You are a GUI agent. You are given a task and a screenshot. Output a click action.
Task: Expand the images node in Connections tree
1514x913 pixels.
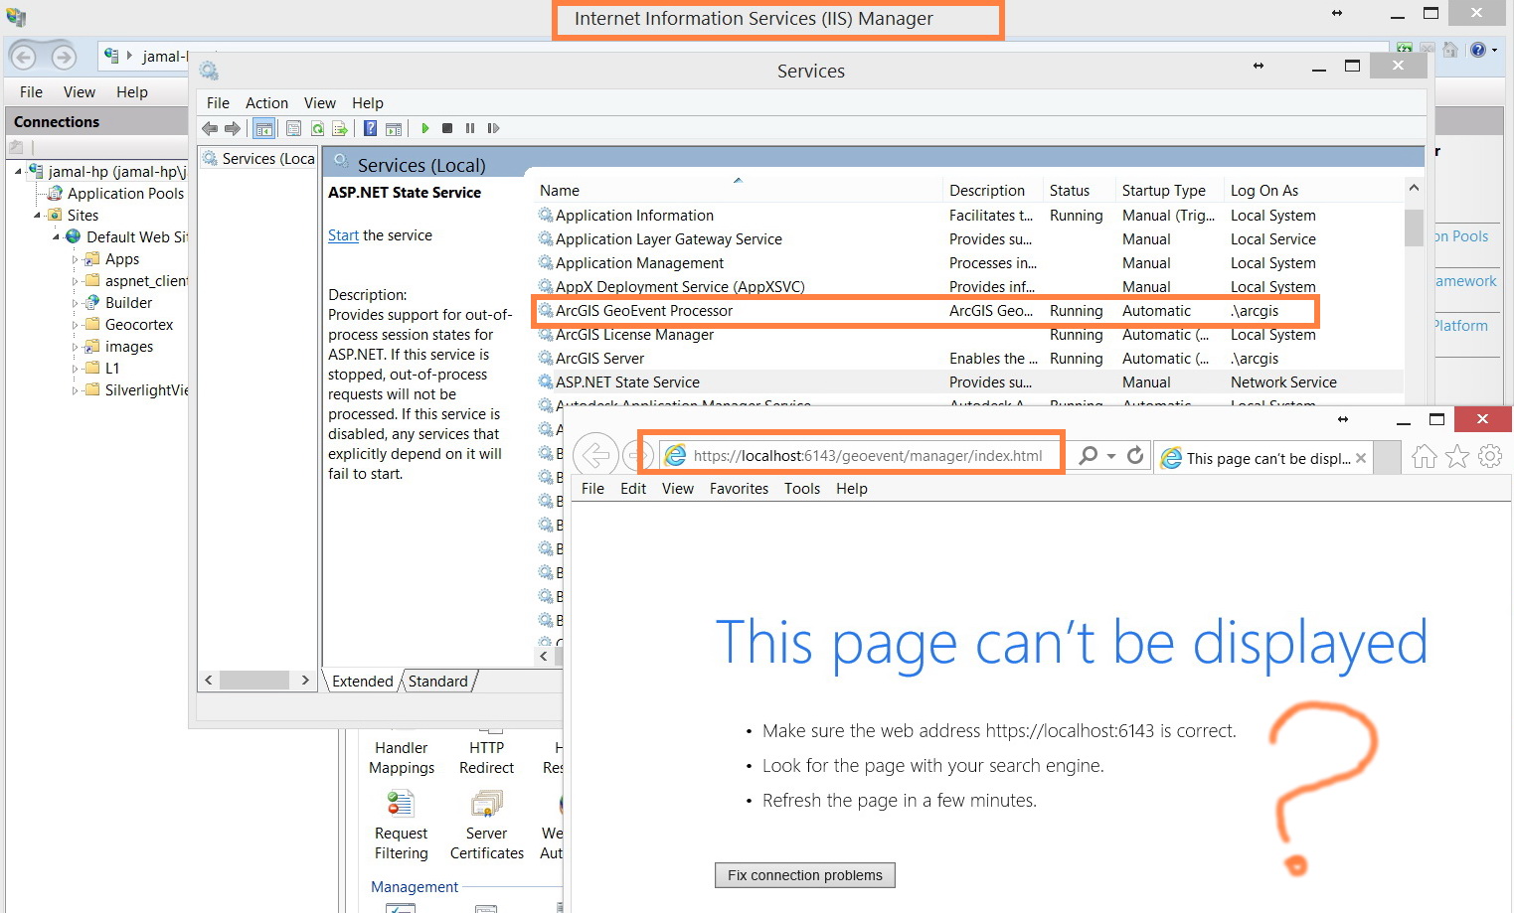[75, 347]
